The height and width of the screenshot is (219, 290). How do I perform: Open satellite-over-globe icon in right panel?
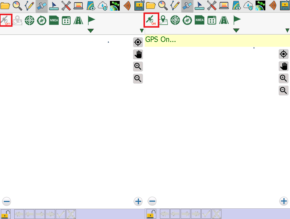click(x=260, y=6)
